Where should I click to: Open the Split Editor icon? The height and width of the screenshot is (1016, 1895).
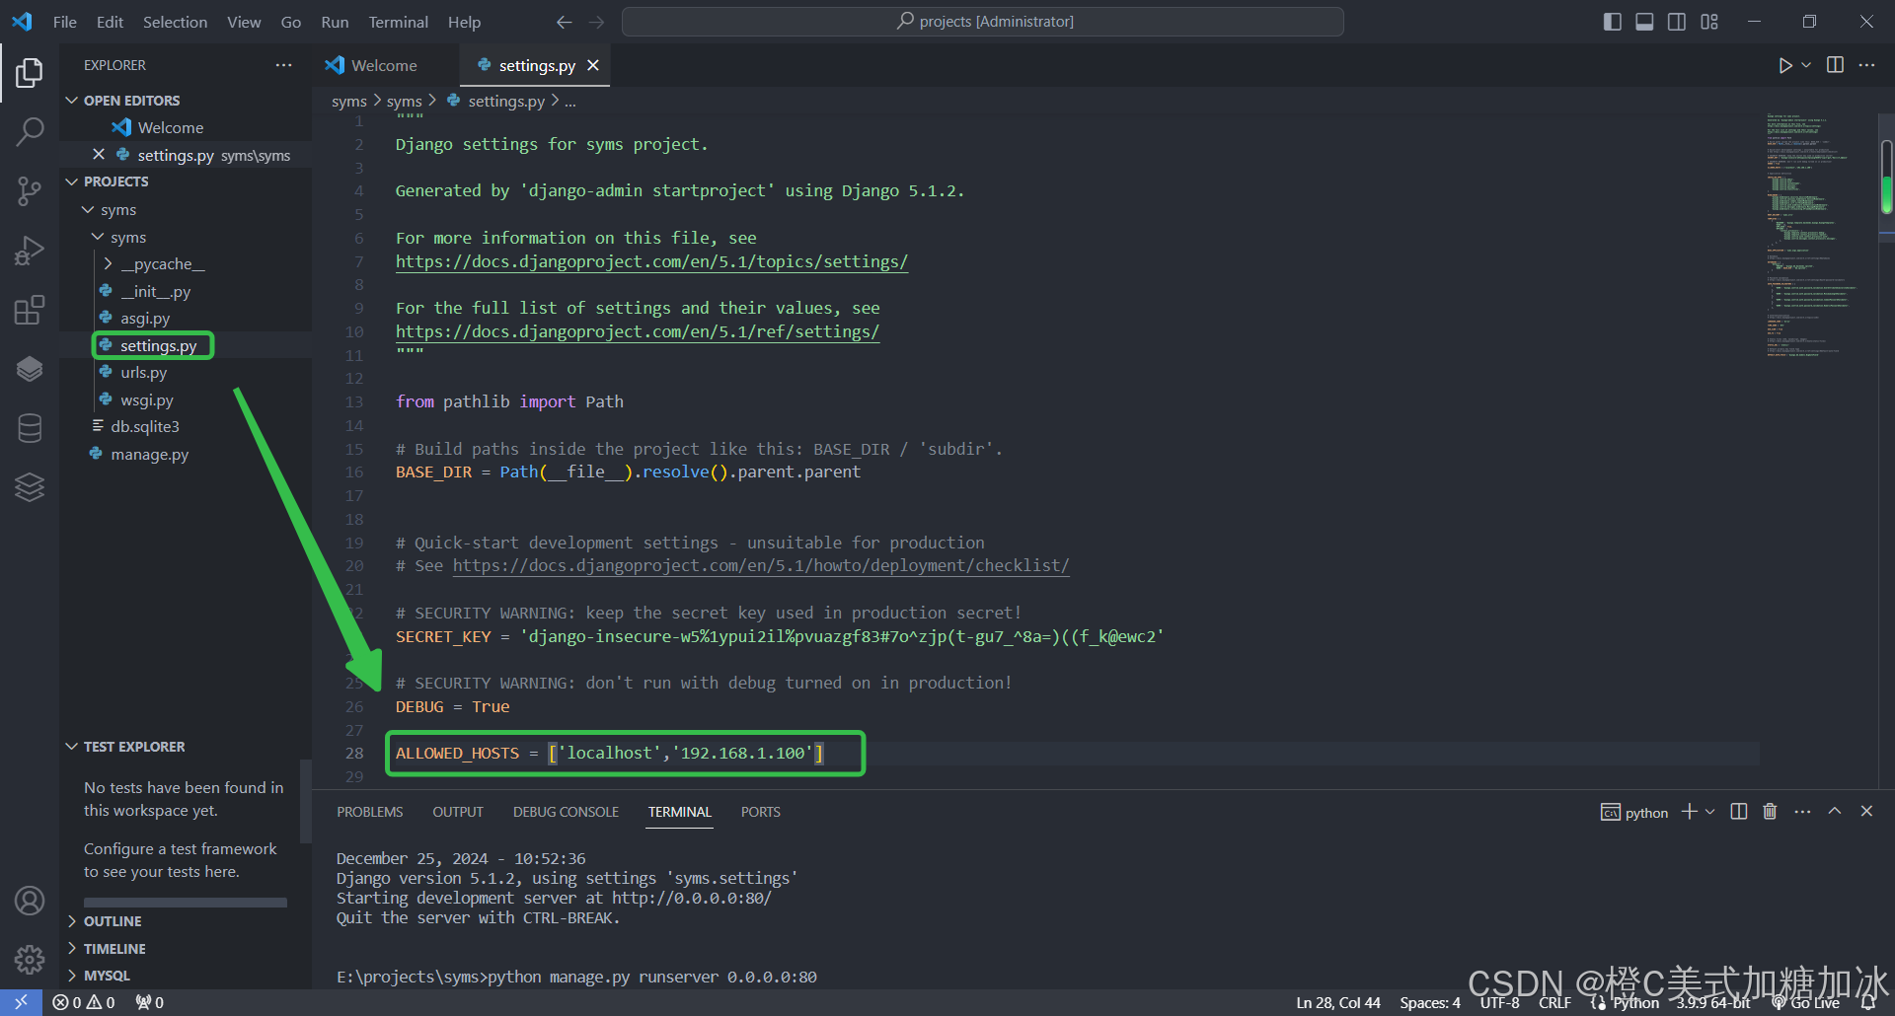coord(1835,65)
